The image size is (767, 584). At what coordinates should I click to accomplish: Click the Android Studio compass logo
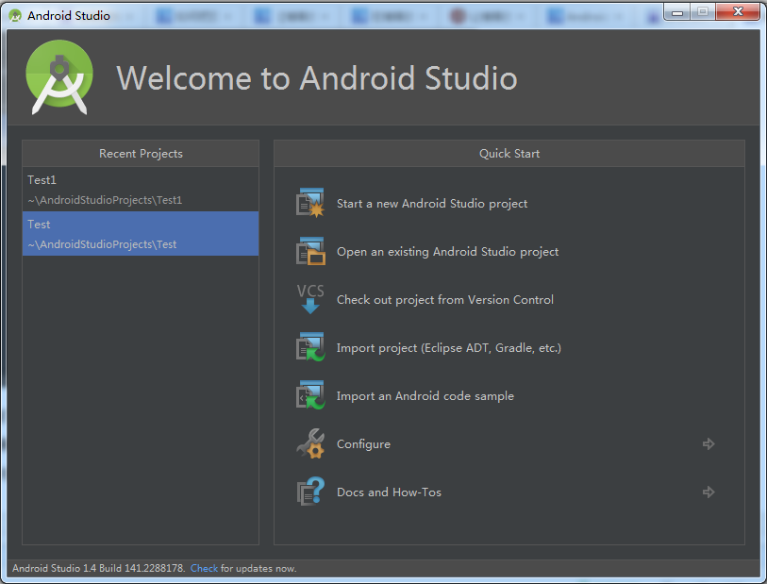(59, 79)
